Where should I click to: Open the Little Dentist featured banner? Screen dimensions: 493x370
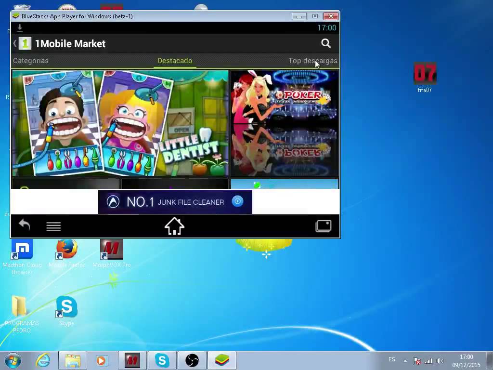[x=120, y=123]
